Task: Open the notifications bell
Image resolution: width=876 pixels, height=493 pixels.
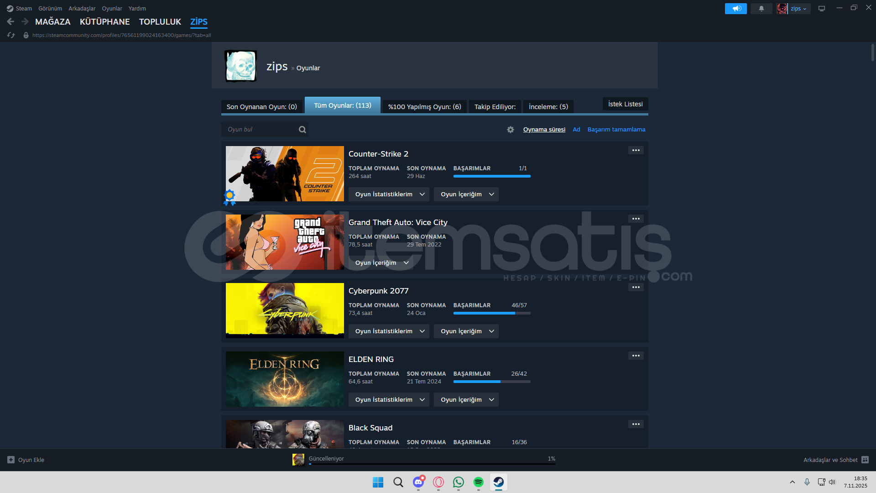Action: click(761, 9)
